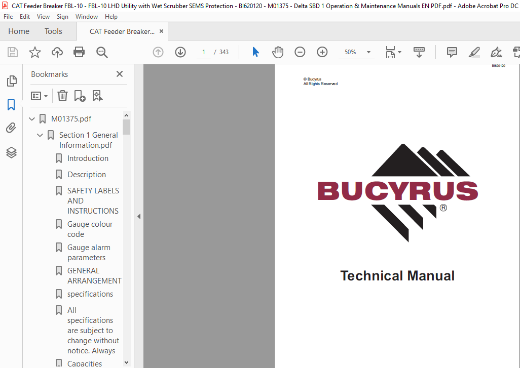Open the specifications bookmark
This screenshot has height=368, width=520.
[x=90, y=294]
